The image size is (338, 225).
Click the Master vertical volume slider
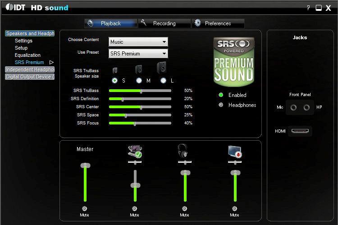pos(85,182)
